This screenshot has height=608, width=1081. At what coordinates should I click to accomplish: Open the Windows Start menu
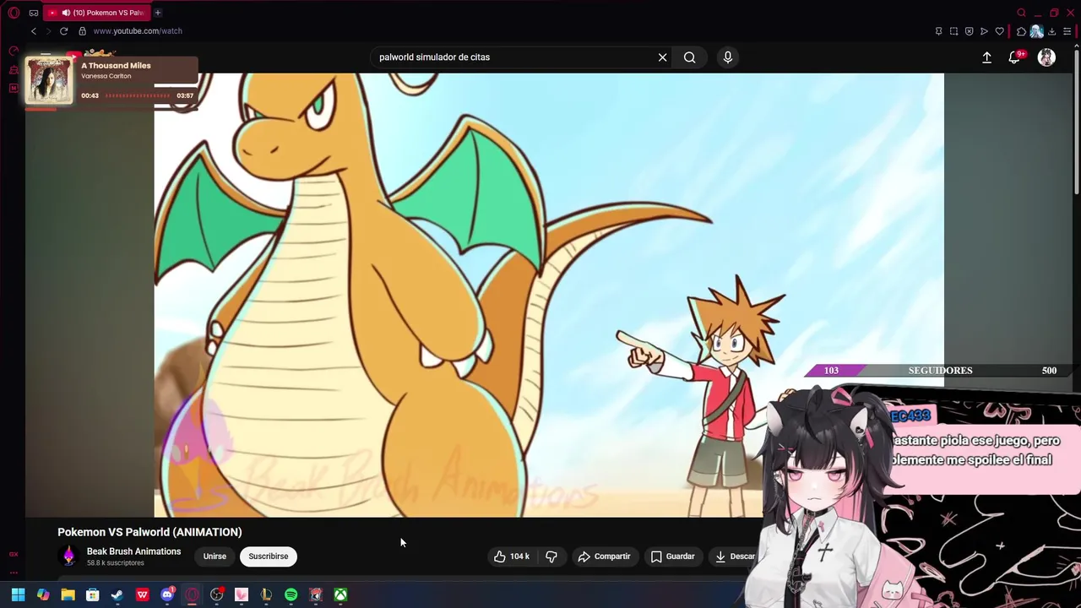point(18,594)
